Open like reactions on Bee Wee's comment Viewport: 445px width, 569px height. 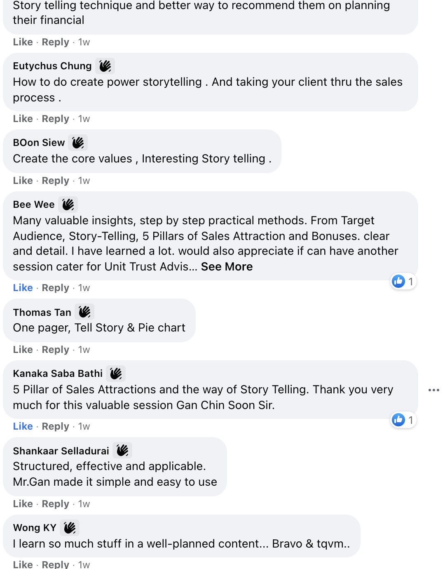(403, 282)
